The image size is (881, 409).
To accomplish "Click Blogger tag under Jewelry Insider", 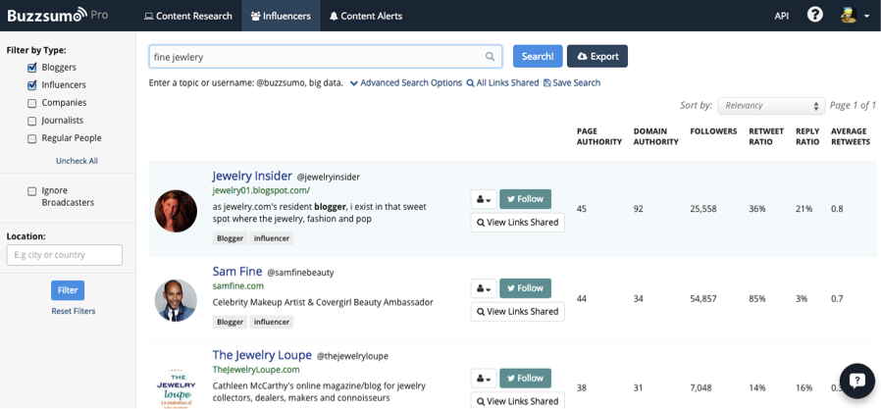I will (x=230, y=238).
